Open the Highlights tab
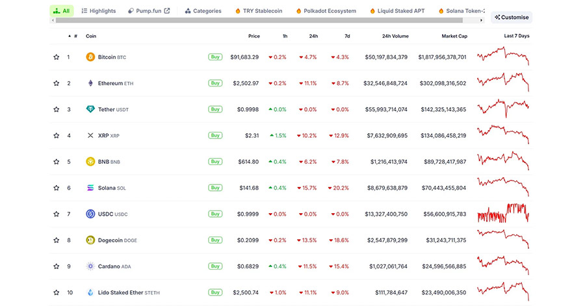Image resolution: width=585 pixels, height=306 pixels. (99, 11)
